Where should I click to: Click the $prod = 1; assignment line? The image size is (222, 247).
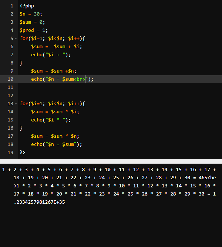[x=34, y=30]
